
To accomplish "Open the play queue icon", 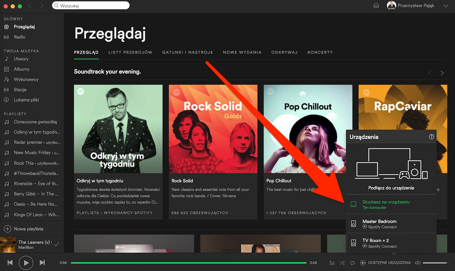I will 332,263.
